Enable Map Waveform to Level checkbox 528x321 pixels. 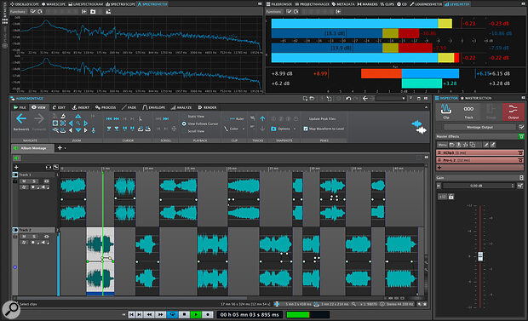coord(306,129)
